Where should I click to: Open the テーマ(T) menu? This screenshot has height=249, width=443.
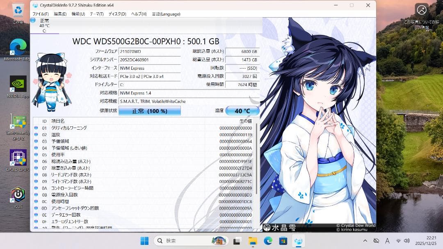pos(97,14)
